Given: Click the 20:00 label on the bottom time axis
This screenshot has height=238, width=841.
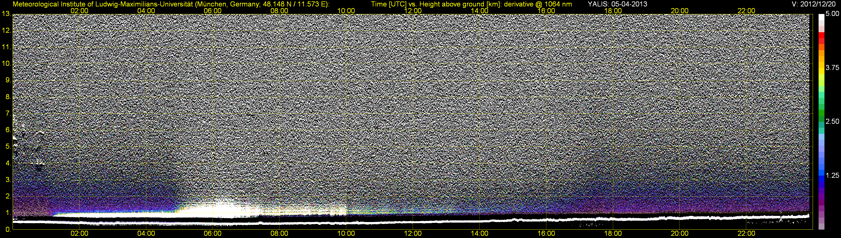Looking at the screenshot, I should pos(680,234).
